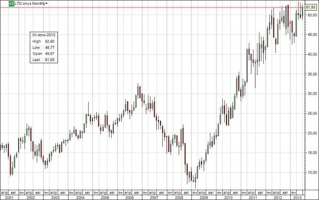This screenshot has height=200, width=319.
Task: Click the 35,00 price axis label
Action: point(312,74)
